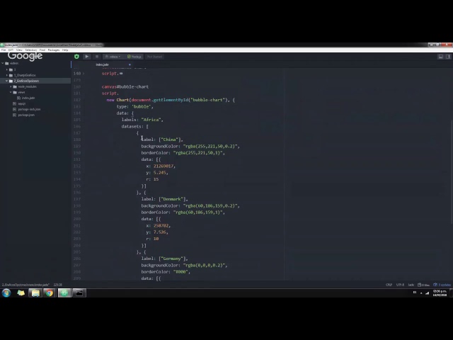The width and height of the screenshot is (453, 340).
Task: Open the Packages menu
Action: coord(54,50)
